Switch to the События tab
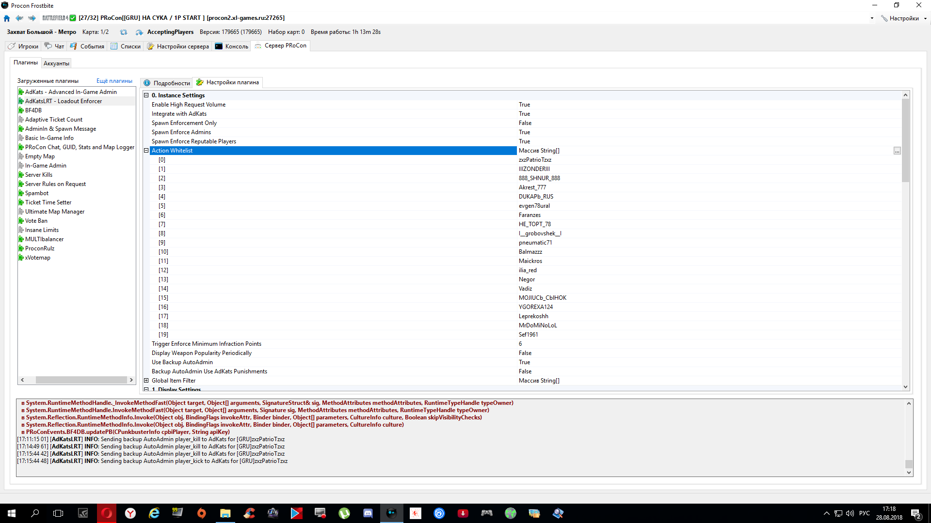This screenshot has height=523, width=931. tap(87, 46)
